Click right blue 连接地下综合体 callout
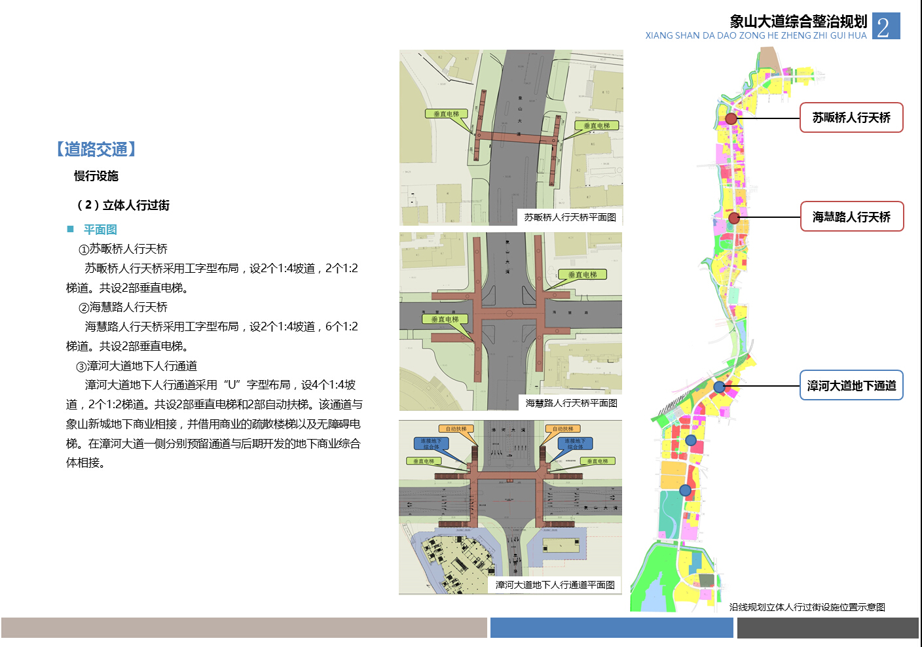Image resolution: width=922 pixels, height=647 pixels. [575, 444]
